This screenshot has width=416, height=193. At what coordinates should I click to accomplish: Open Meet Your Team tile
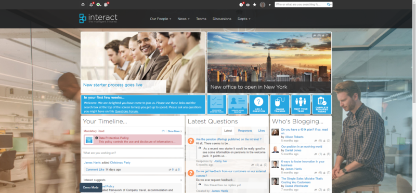(x=301, y=104)
